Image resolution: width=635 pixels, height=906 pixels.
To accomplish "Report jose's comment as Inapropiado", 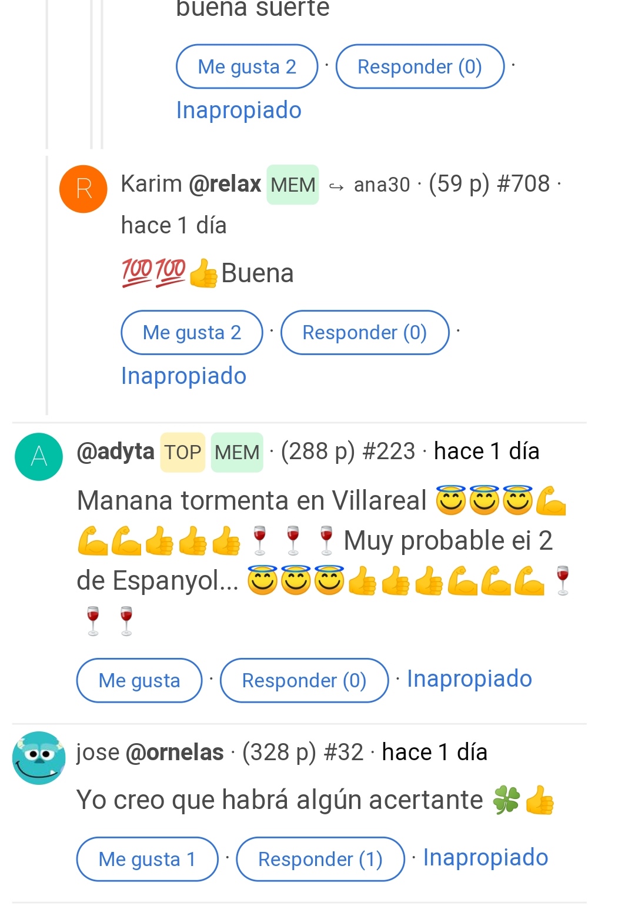I will pyautogui.click(x=486, y=857).
